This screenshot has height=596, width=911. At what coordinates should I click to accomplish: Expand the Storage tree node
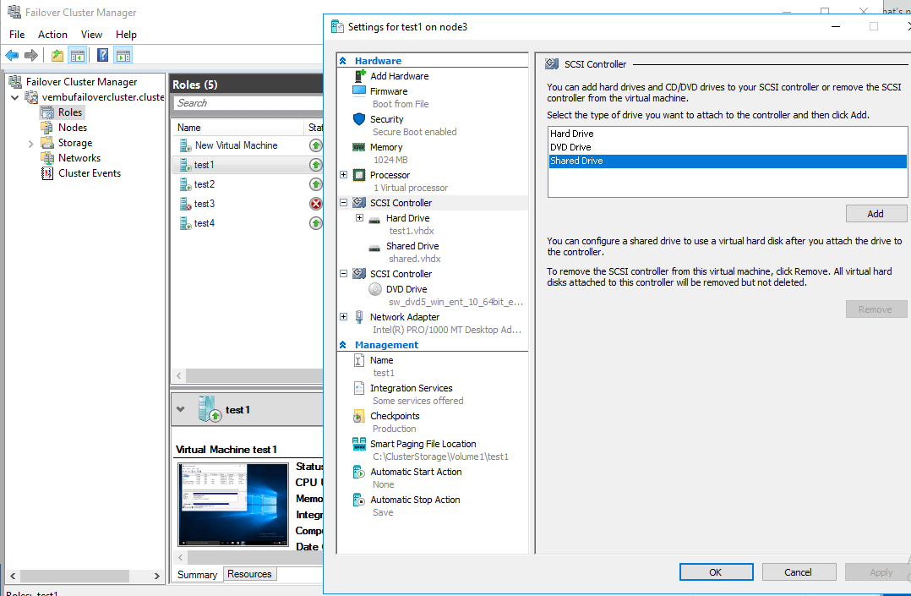(x=30, y=144)
